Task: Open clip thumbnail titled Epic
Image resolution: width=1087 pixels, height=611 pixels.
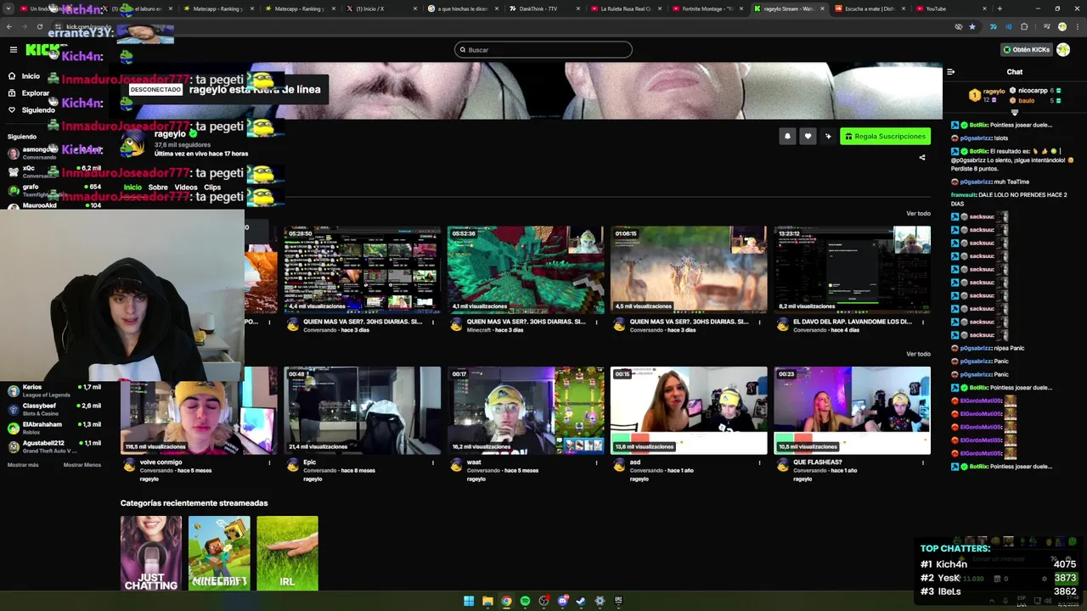Action: 363,411
